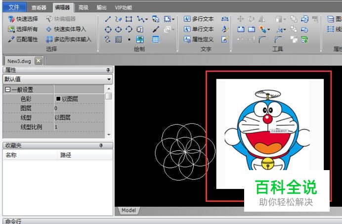Select the freehand sketch pencil tool
The height and width of the screenshot is (224, 342).
[x=118, y=19]
